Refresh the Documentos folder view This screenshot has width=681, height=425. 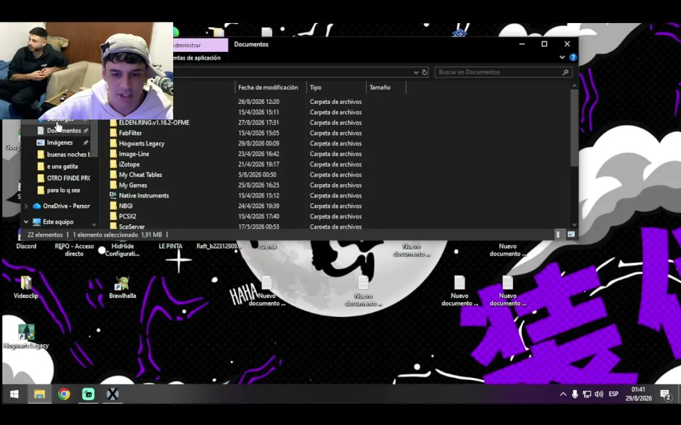425,72
